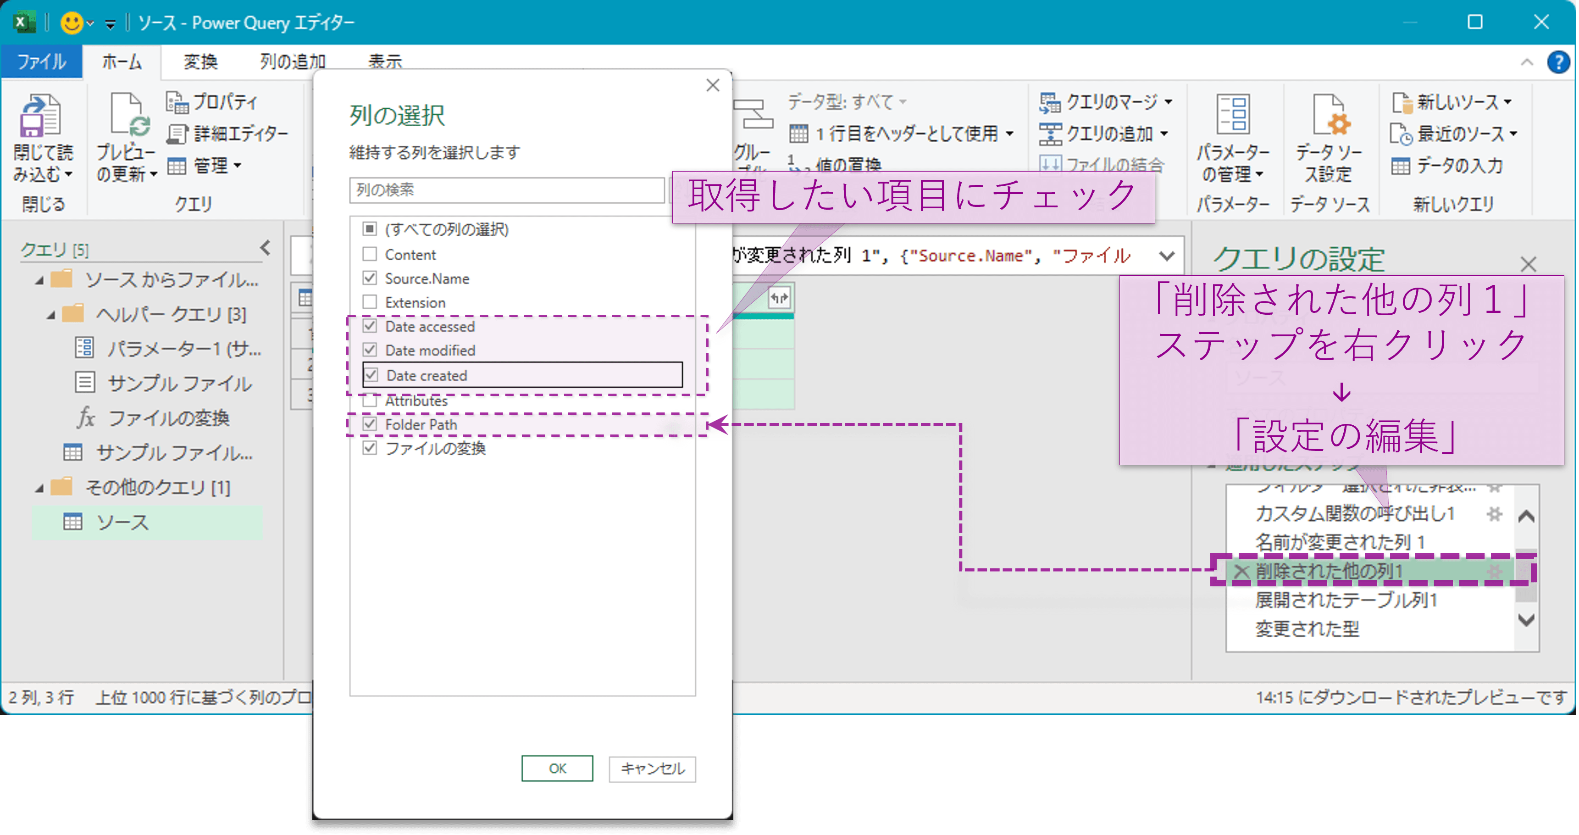Uncheck the Folder Path checkbox
1579x835 pixels.
[370, 424]
